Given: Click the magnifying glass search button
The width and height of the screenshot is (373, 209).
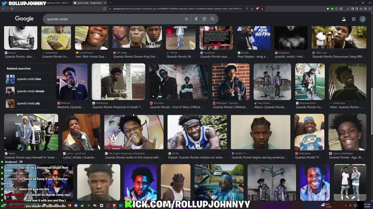Looking at the screenshot, I should (212, 19).
